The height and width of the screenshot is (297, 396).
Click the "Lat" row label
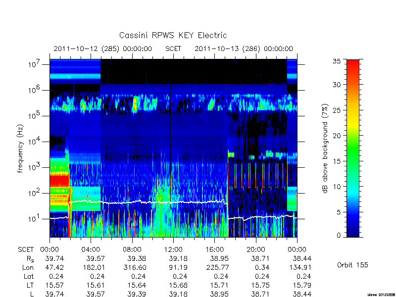[29, 276]
